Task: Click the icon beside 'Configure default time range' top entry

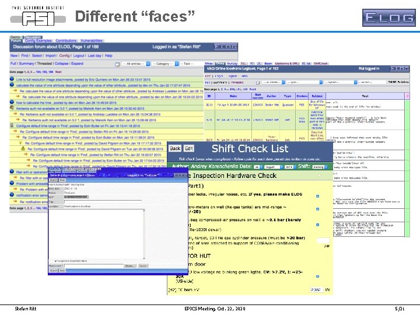Action: pos(12,125)
